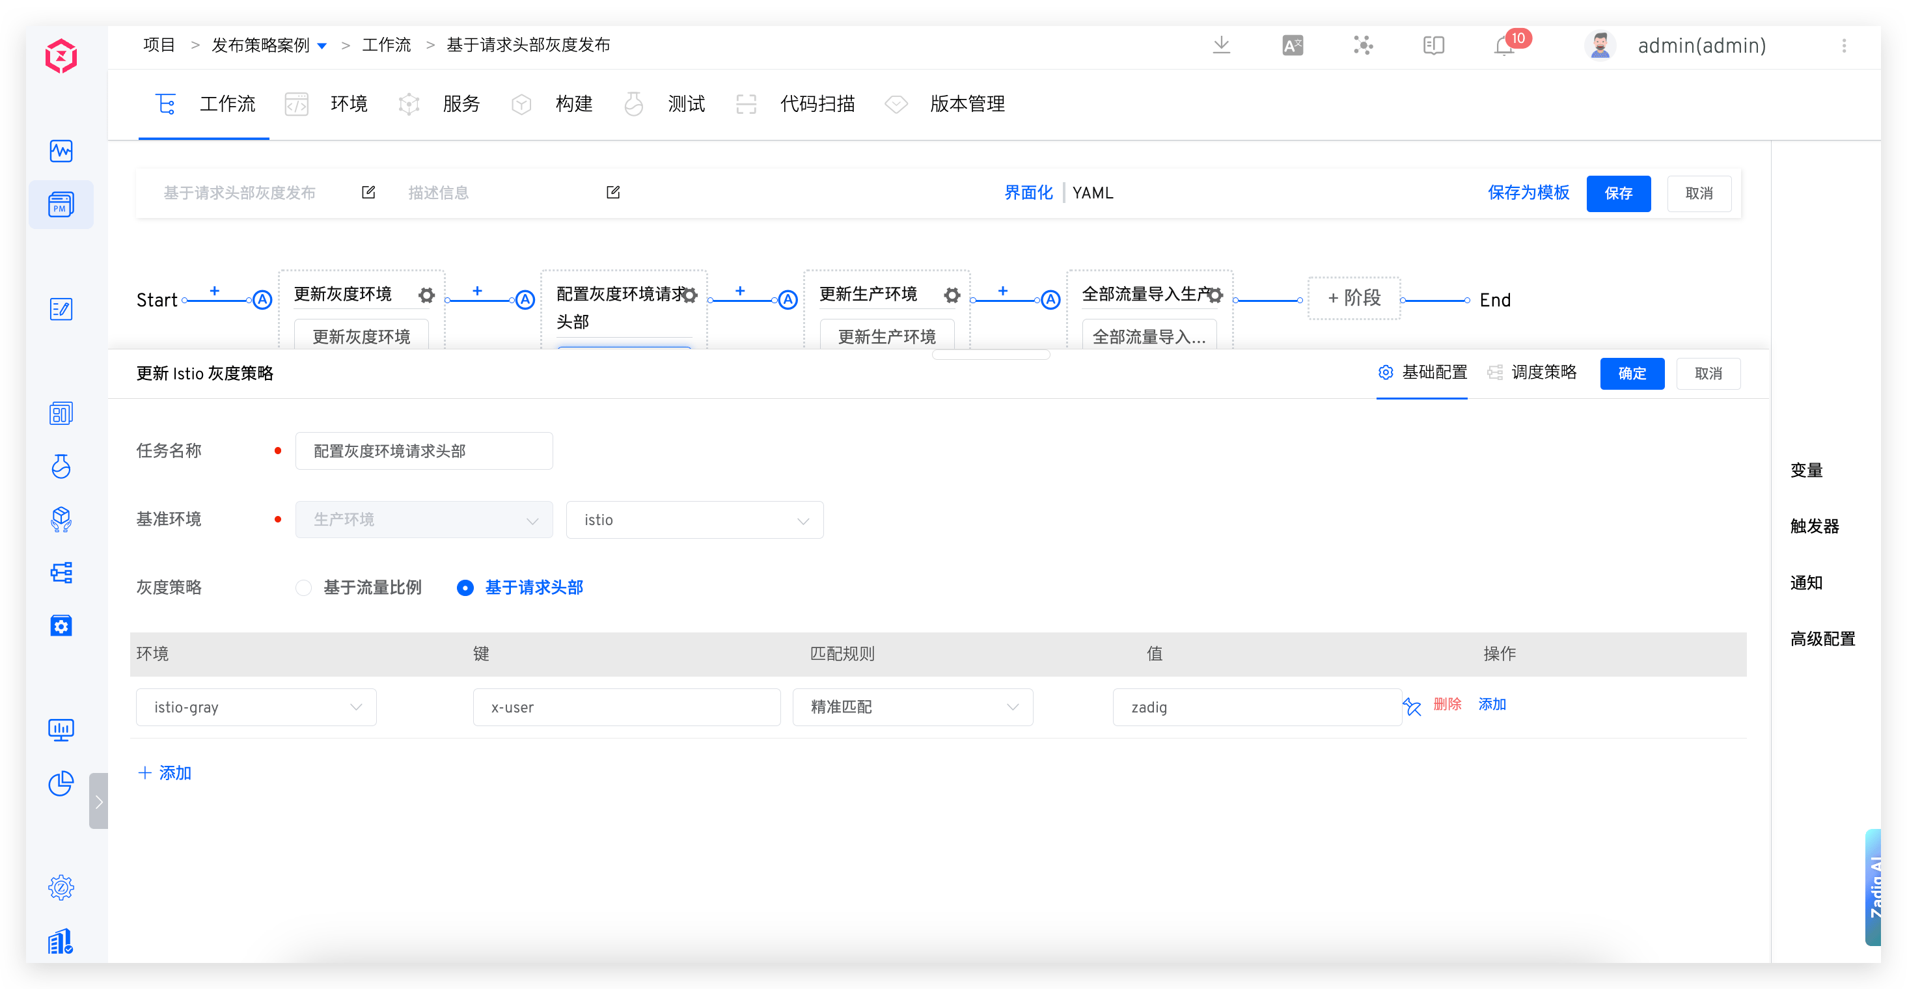Image resolution: width=1907 pixels, height=989 pixels.
Task: Switch view mode to YAML
Action: tap(1092, 193)
